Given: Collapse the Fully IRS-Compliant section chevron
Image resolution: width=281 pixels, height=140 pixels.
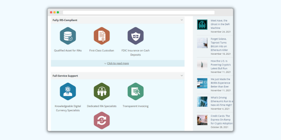Looking at the screenshot, I should tap(182, 20).
